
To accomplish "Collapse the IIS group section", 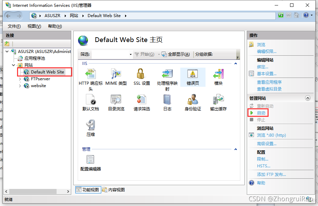I will [x=236, y=64].
